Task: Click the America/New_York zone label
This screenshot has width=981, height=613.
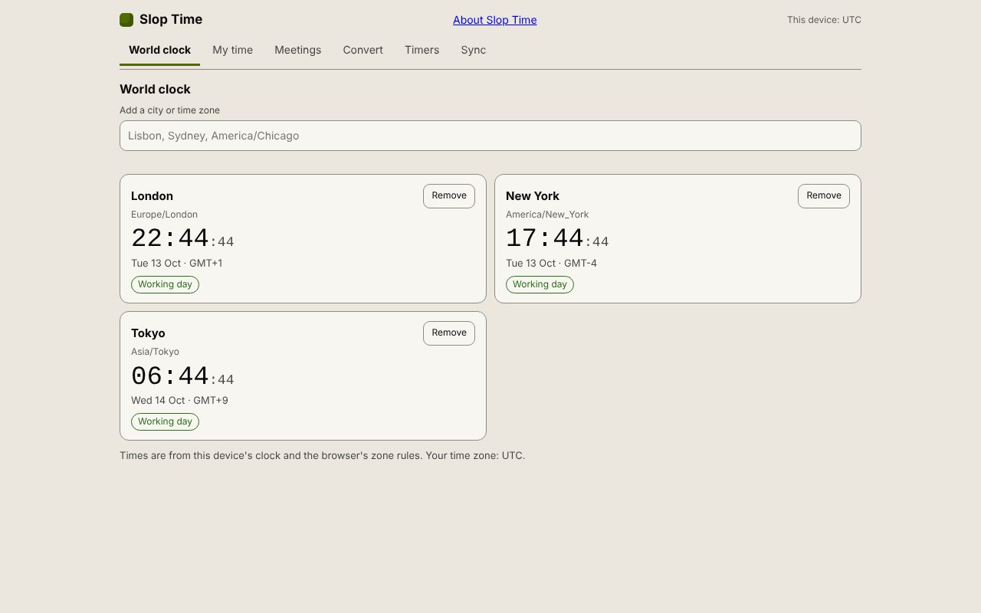Action: [x=547, y=215]
